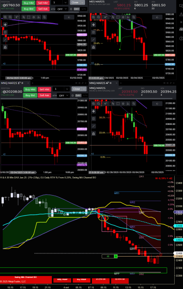Screen dimensions: 183x289
Task: Click the Wkly VWAP button
Action: point(62,281)
